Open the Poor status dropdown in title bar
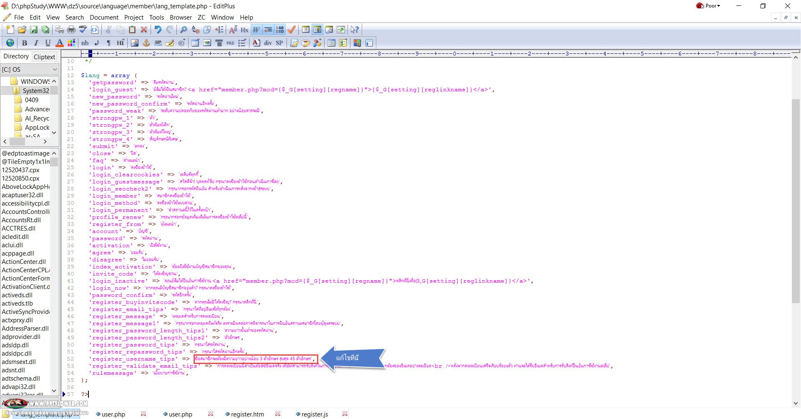 [708, 6]
